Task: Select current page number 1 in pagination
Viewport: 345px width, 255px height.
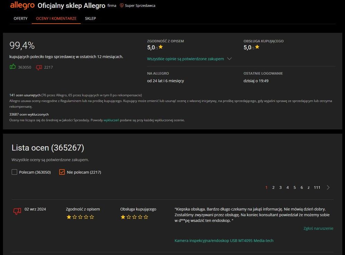Action: click(x=266, y=187)
